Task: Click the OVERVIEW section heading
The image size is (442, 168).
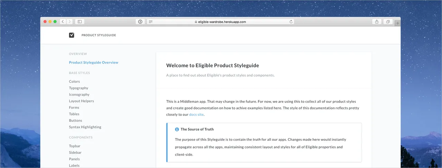Action: coord(78,54)
